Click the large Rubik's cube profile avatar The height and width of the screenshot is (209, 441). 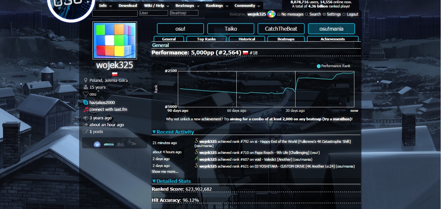click(x=115, y=40)
